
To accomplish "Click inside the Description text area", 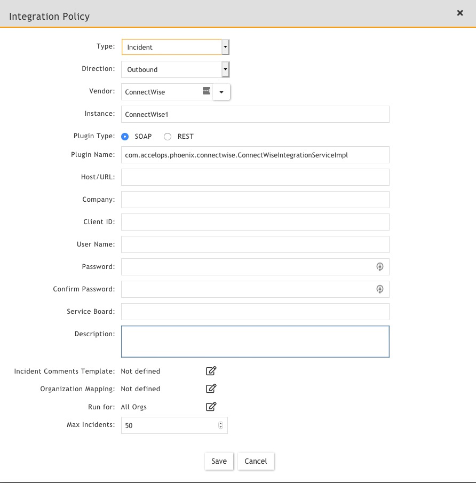I will coord(255,342).
